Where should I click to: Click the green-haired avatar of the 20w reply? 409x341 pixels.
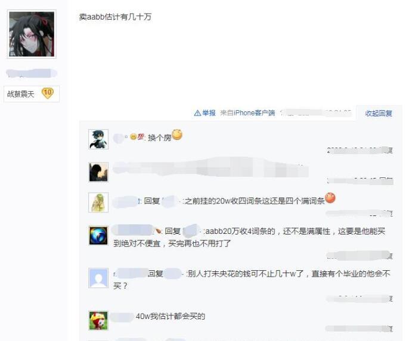click(x=98, y=202)
